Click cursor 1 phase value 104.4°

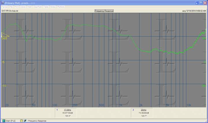68,116
